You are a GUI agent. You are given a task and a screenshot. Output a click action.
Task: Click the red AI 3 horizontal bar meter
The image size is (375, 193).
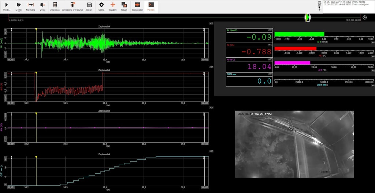click(296, 48)
